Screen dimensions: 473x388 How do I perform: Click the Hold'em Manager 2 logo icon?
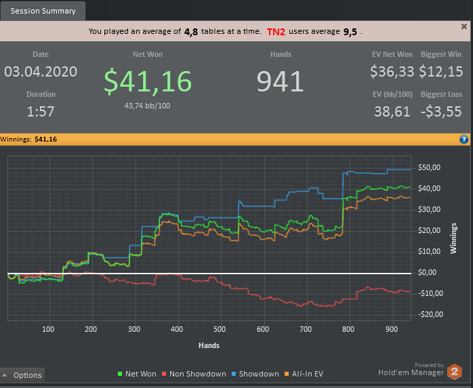tap(454, 372)
